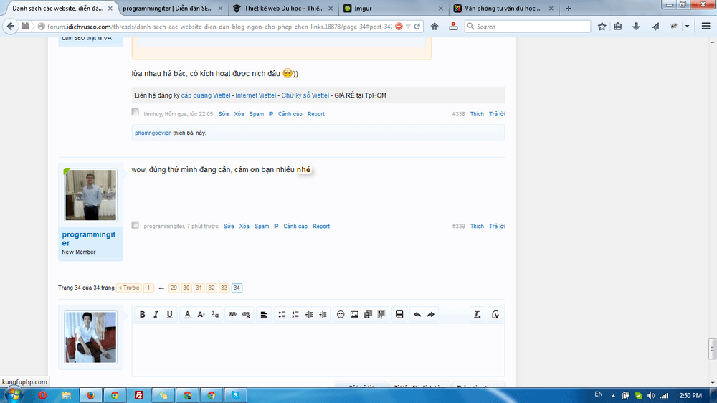This screenshot has height=403, width=717.
Task: Click Thích on post #338
Action: tap(477, 114)
